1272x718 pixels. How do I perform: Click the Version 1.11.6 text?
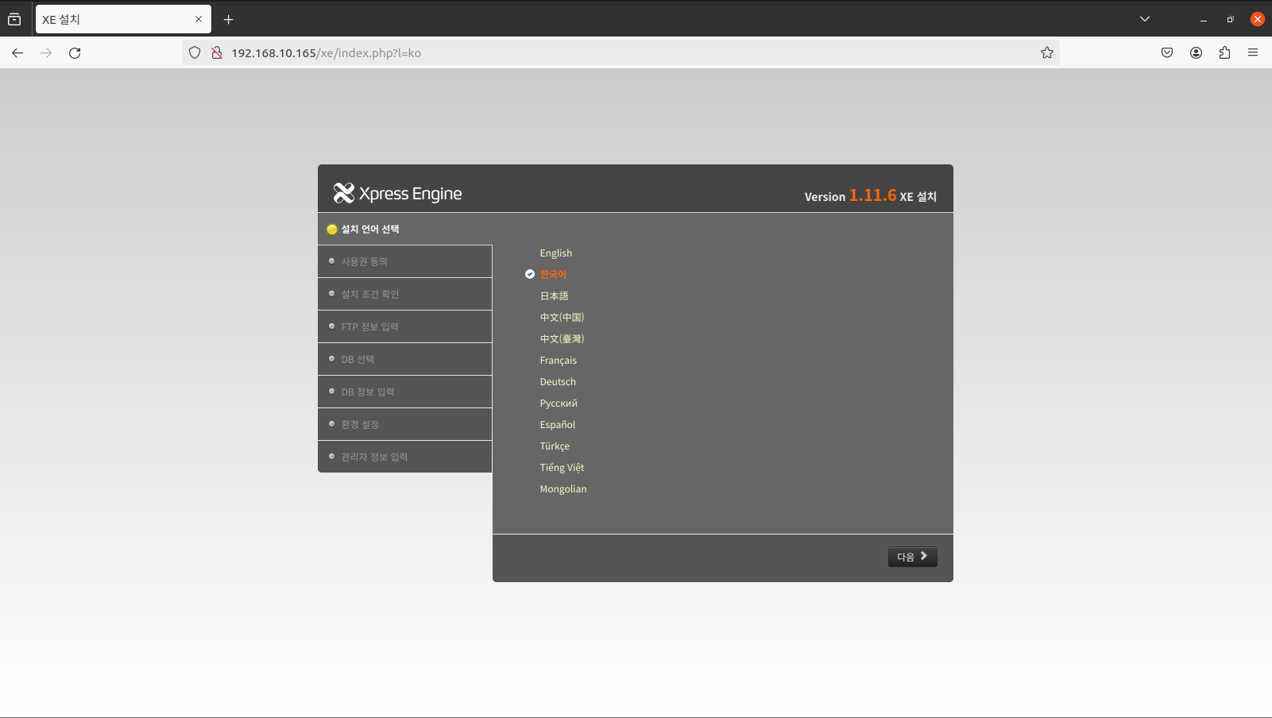850,195
